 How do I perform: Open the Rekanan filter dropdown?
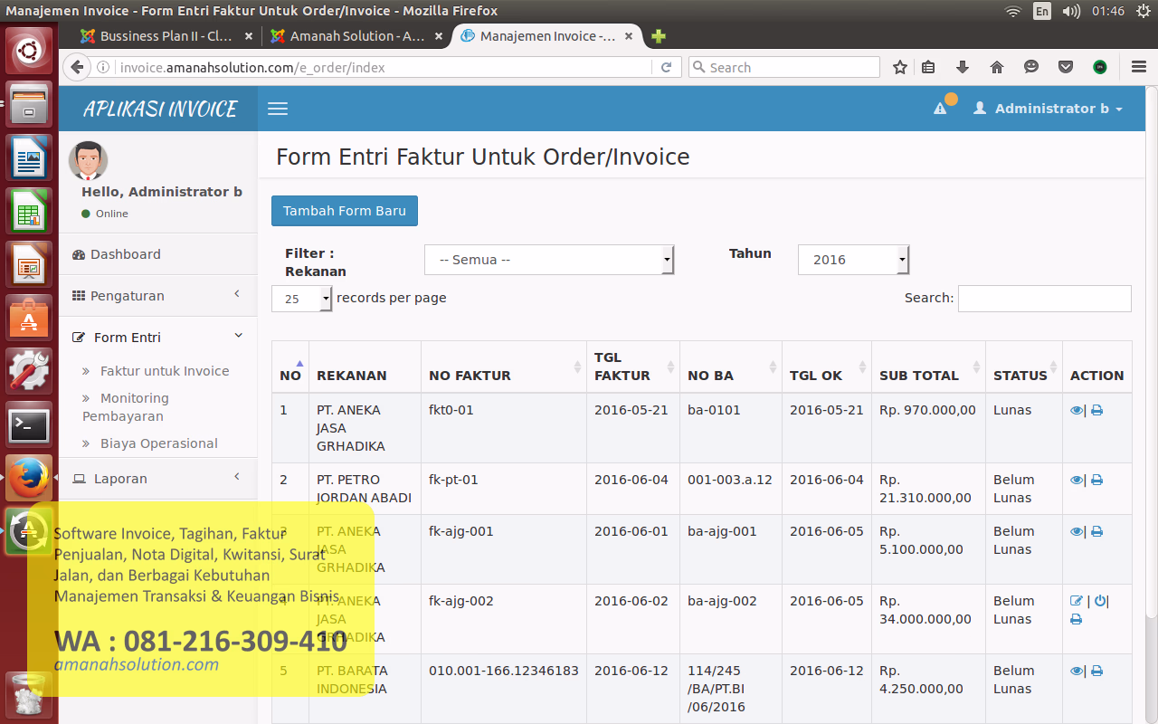pyautogui.click(x=549, y=260)
